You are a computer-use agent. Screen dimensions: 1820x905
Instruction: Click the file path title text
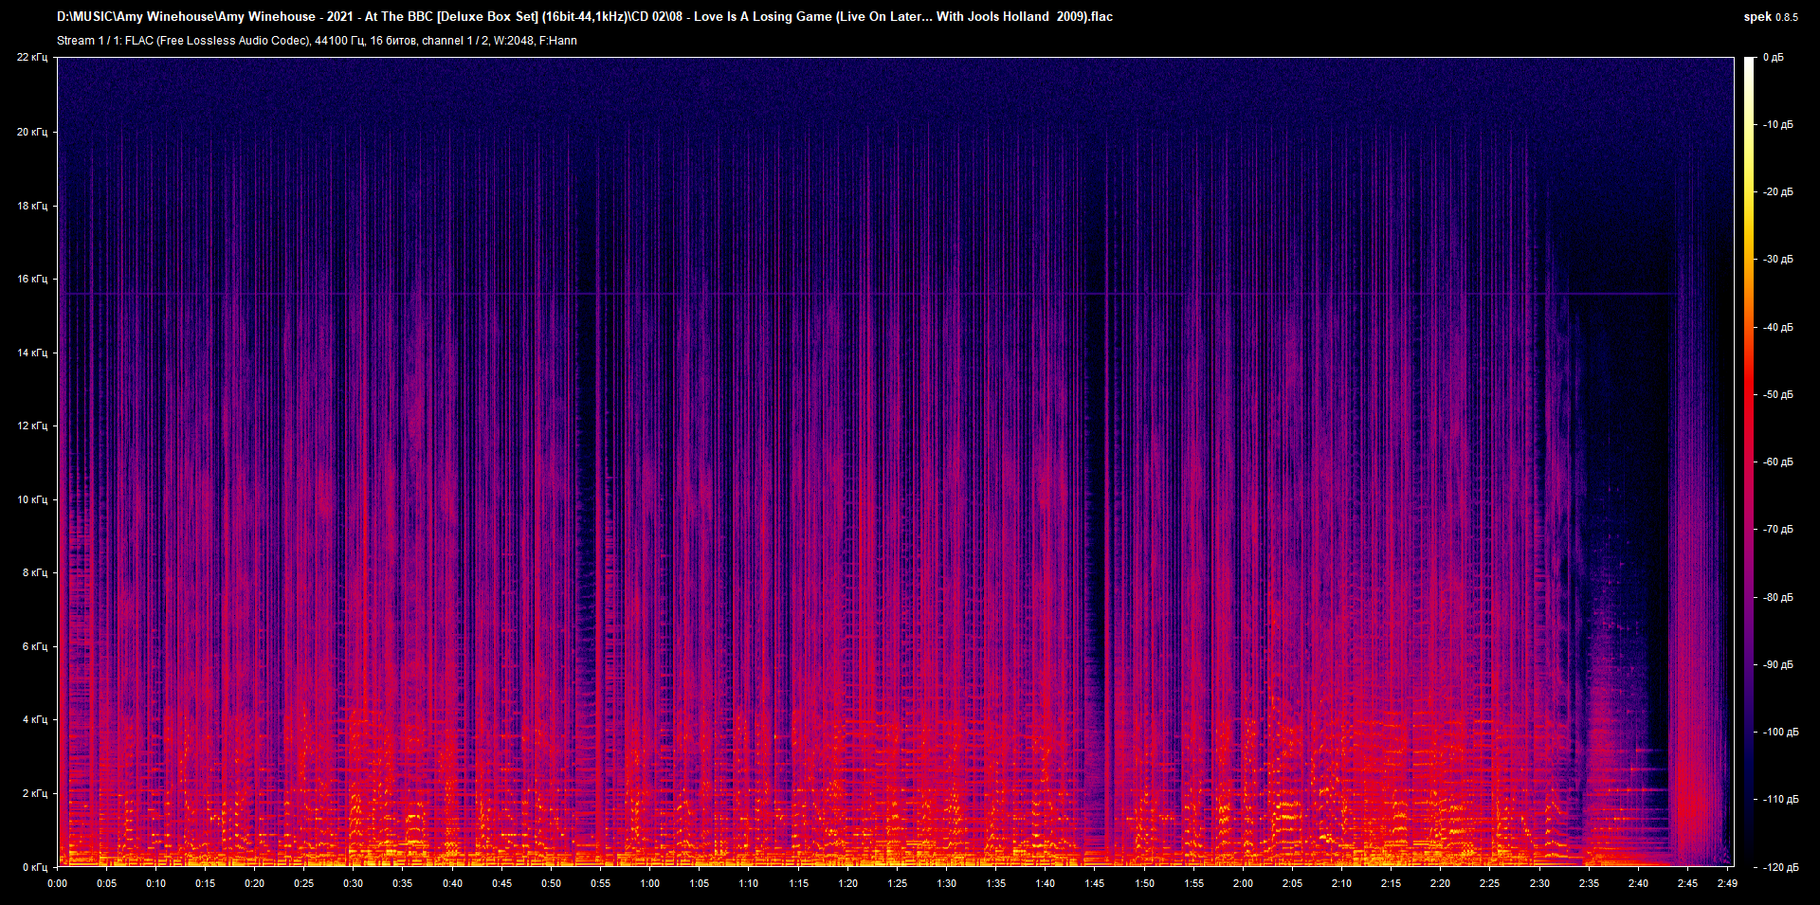tap(584, 17)
